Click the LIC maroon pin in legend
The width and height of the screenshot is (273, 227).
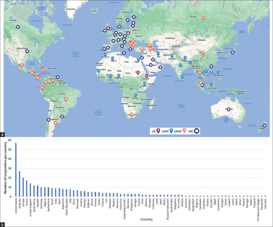click(x=158, y=131)
